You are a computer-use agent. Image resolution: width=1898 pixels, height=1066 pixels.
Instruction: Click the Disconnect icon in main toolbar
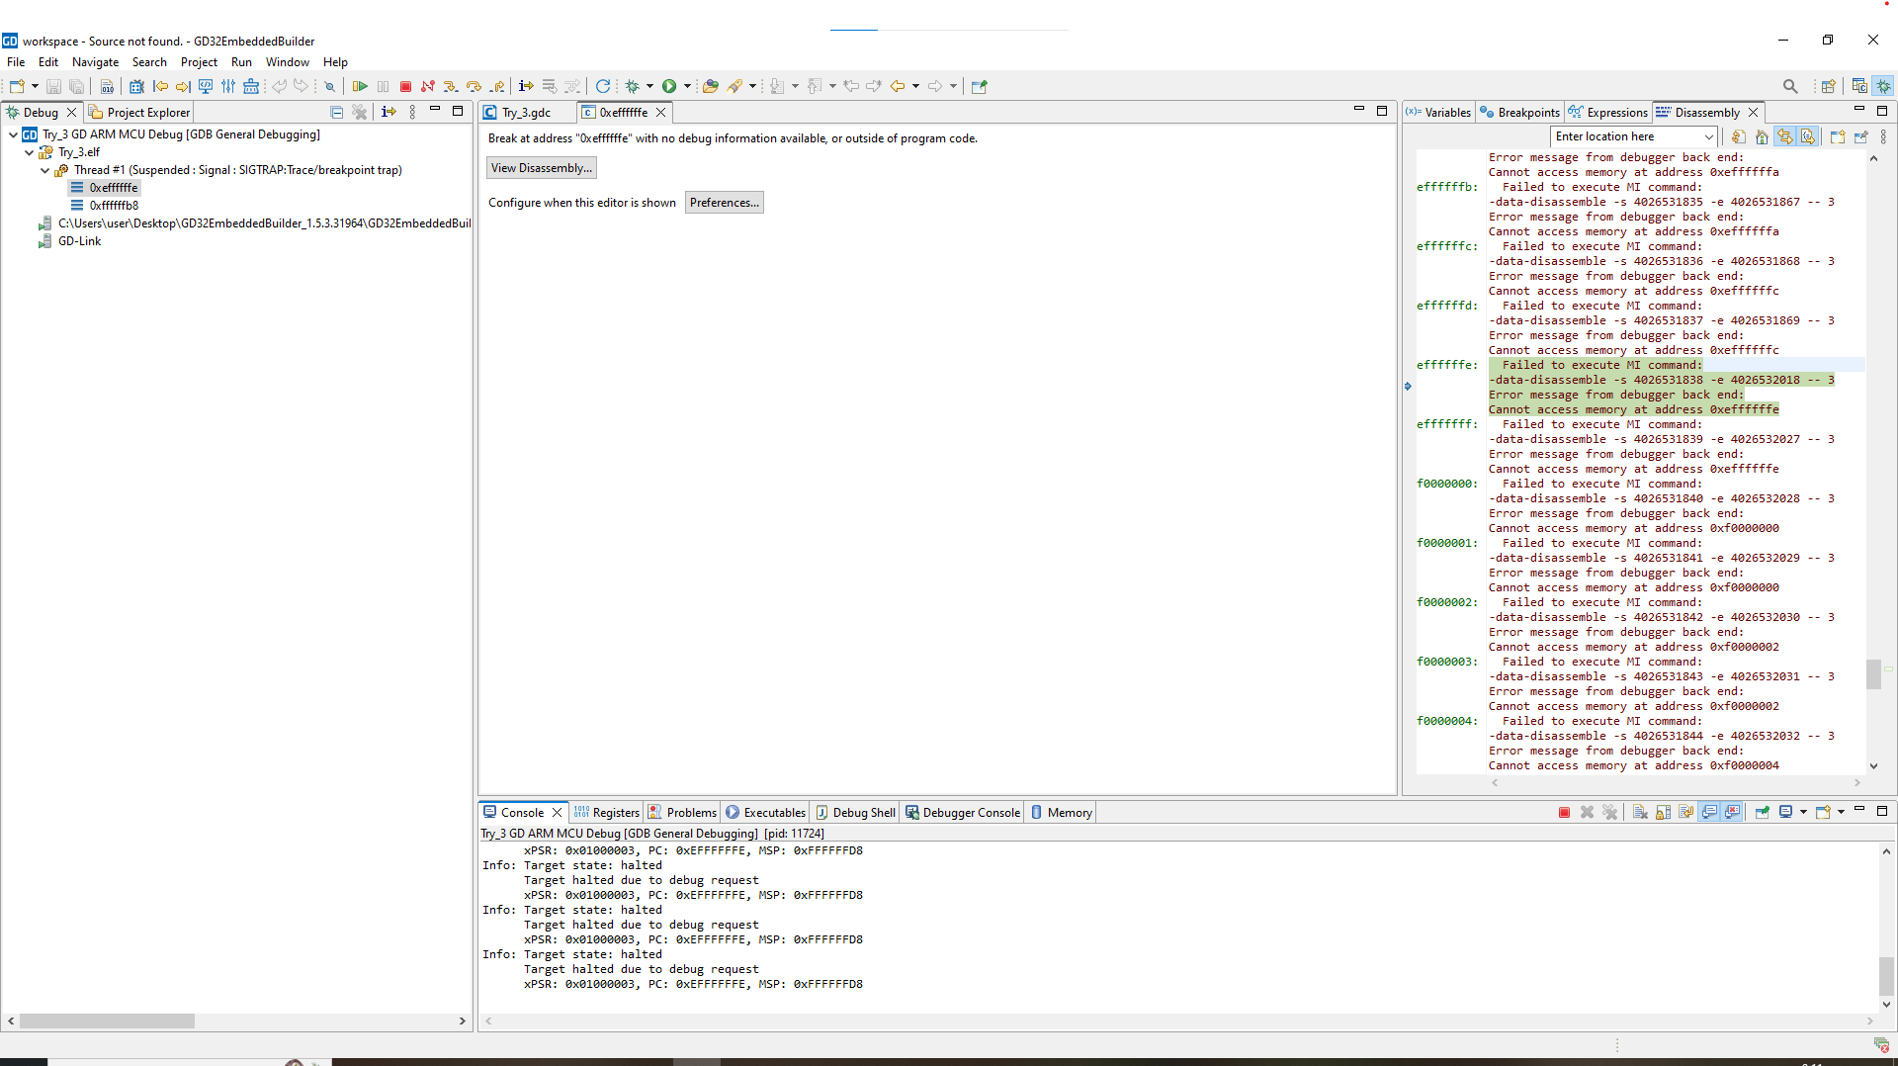click(428, 87)
